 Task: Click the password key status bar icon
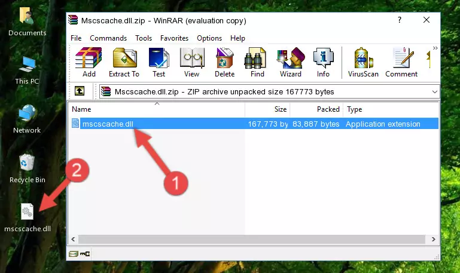click(85, 254)
